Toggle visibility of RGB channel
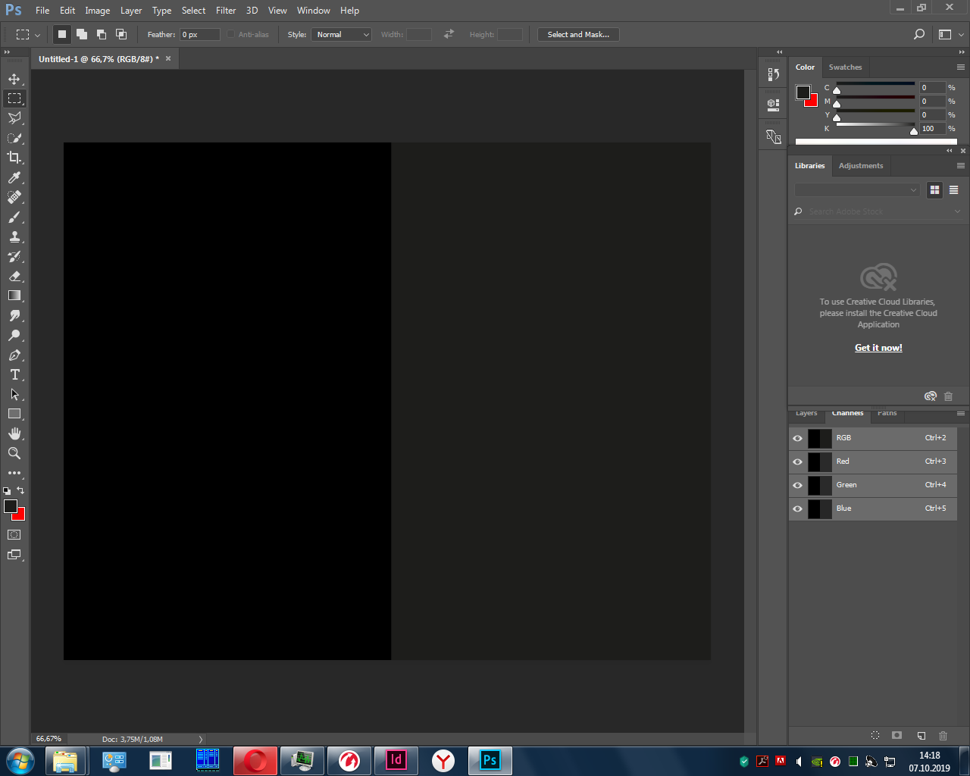This screenshot has height=776, width=970. point(797,438)
